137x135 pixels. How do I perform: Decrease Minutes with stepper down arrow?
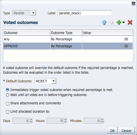point(103,122)
